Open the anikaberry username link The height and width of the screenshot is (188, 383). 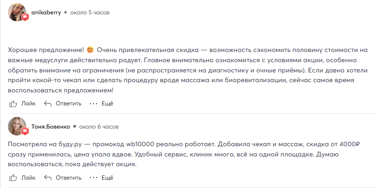46,13
